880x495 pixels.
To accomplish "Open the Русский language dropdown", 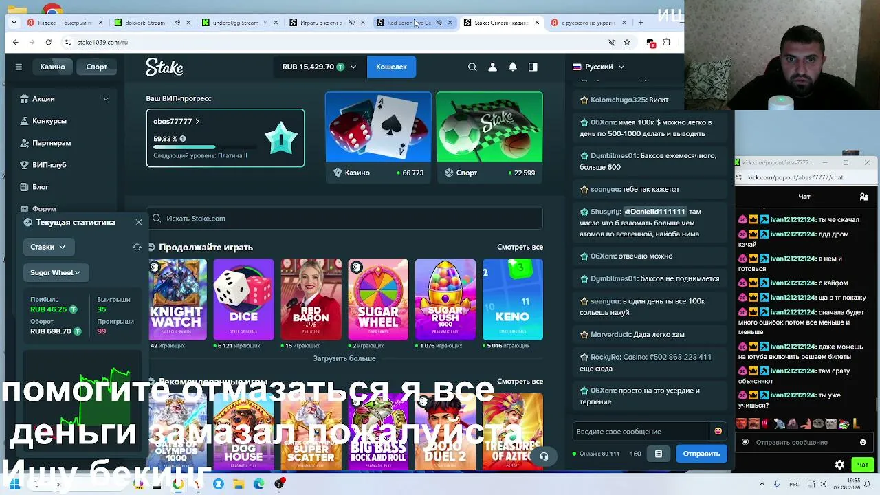I will click(599, 67).
